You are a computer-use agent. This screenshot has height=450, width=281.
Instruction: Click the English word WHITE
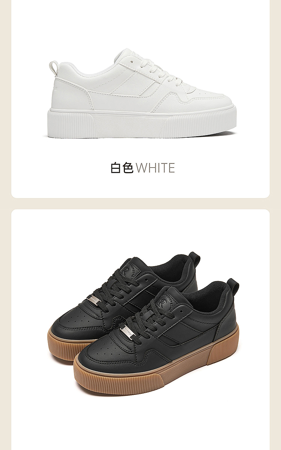coord(155,168)
